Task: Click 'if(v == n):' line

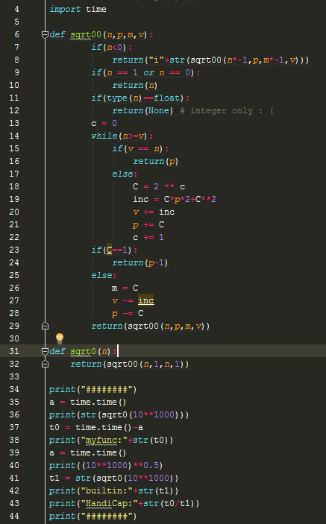Action: click(140, 149)
